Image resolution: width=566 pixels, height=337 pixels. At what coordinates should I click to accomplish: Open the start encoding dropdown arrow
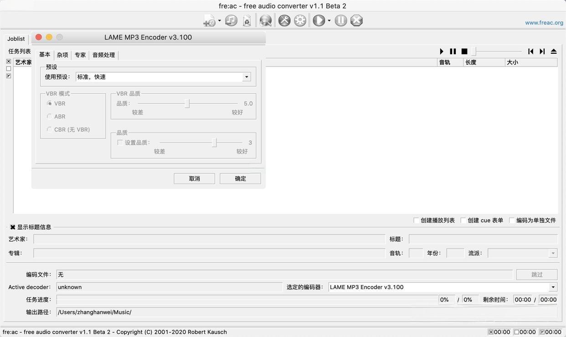tap(329, 20)
